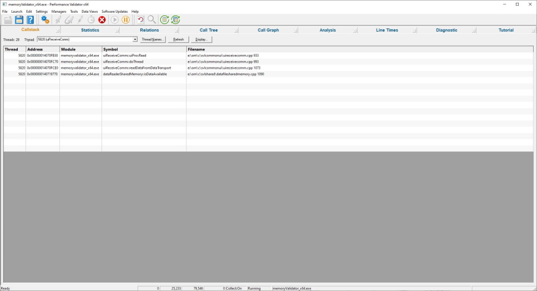Click the stopwatch timer toolbar icon
The width and height of the screenshot is (537, 291).
click(91, 20)
